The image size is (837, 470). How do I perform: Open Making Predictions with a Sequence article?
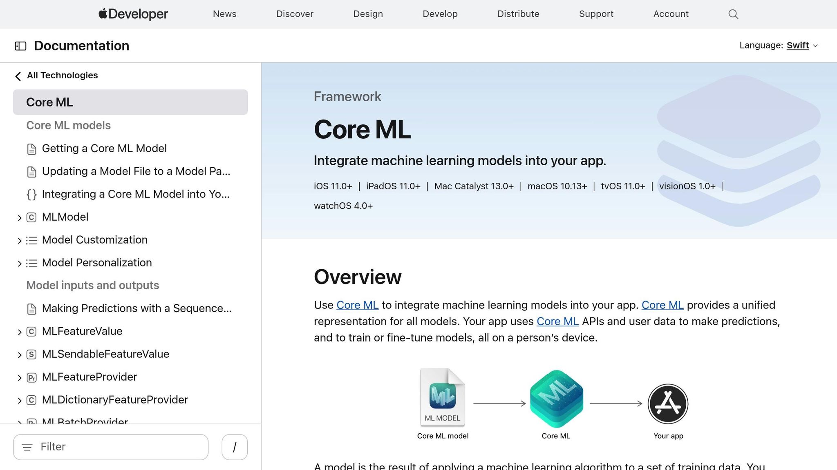click(137, 308)
